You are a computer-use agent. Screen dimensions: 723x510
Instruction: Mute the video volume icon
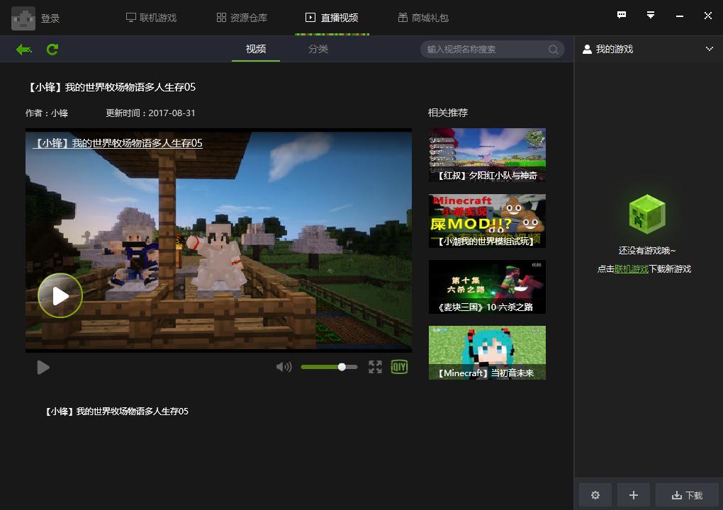284,367
